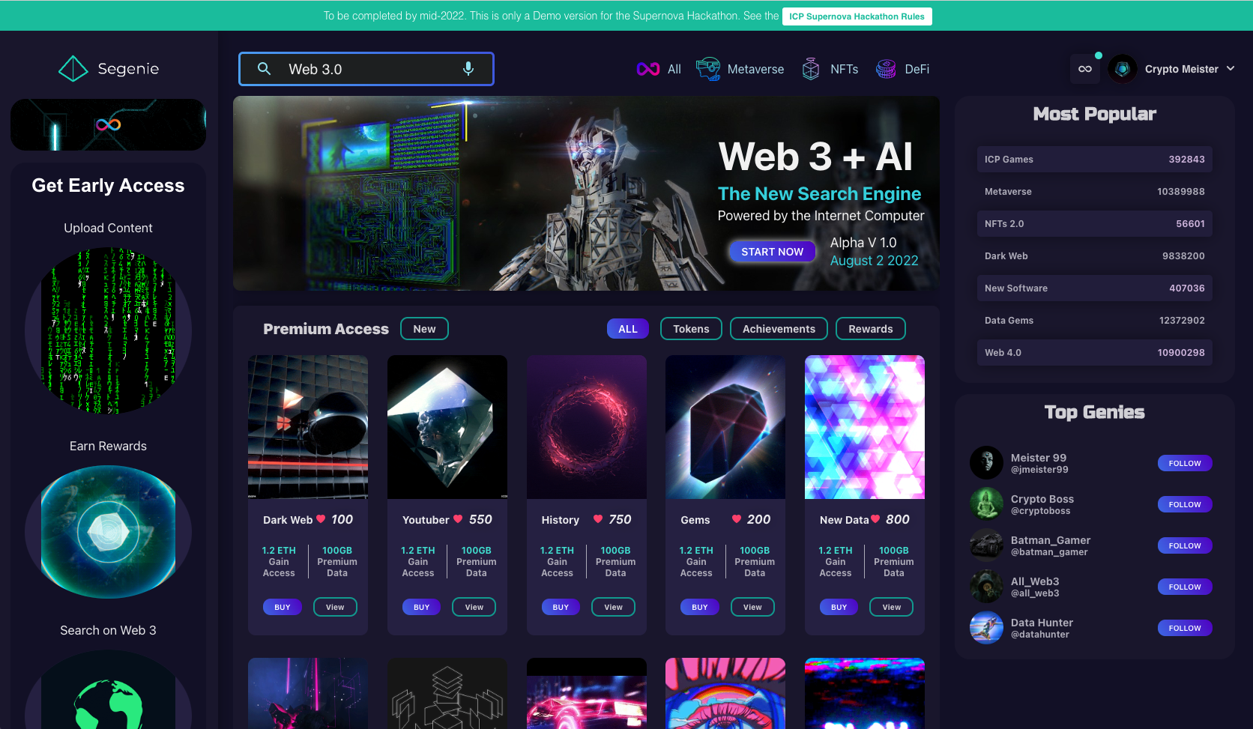Select the Metaverse category label
Screen dimensions: 1253x729
(755, 69)
